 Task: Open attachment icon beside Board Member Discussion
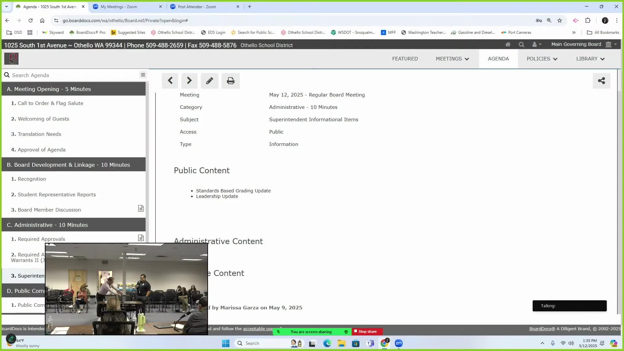click(x=141, y=208)
